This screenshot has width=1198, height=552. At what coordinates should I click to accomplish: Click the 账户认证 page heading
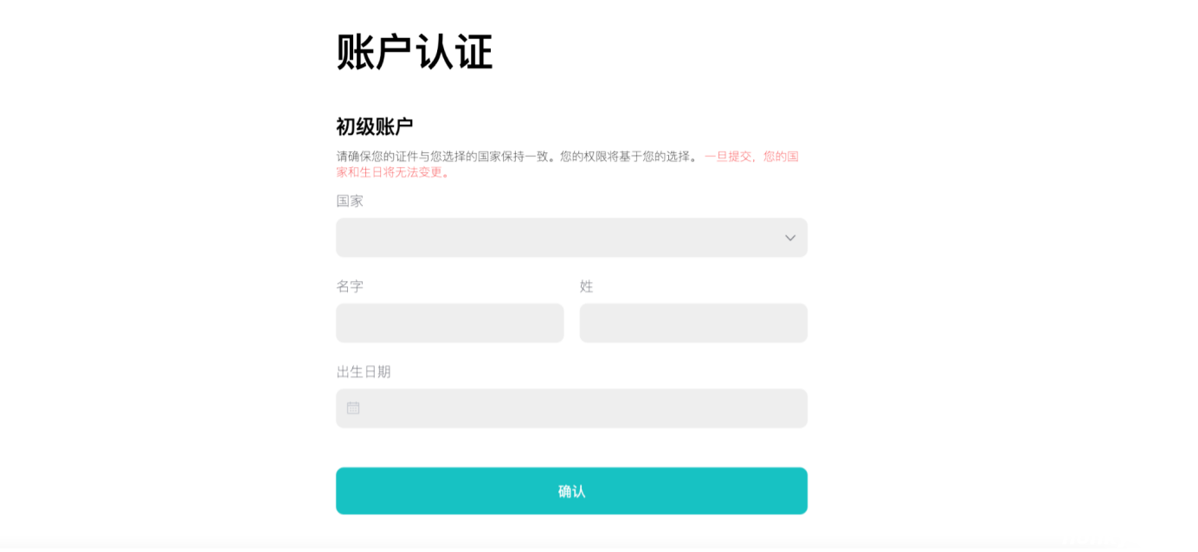pyautogui.click(x=414, y=52)
